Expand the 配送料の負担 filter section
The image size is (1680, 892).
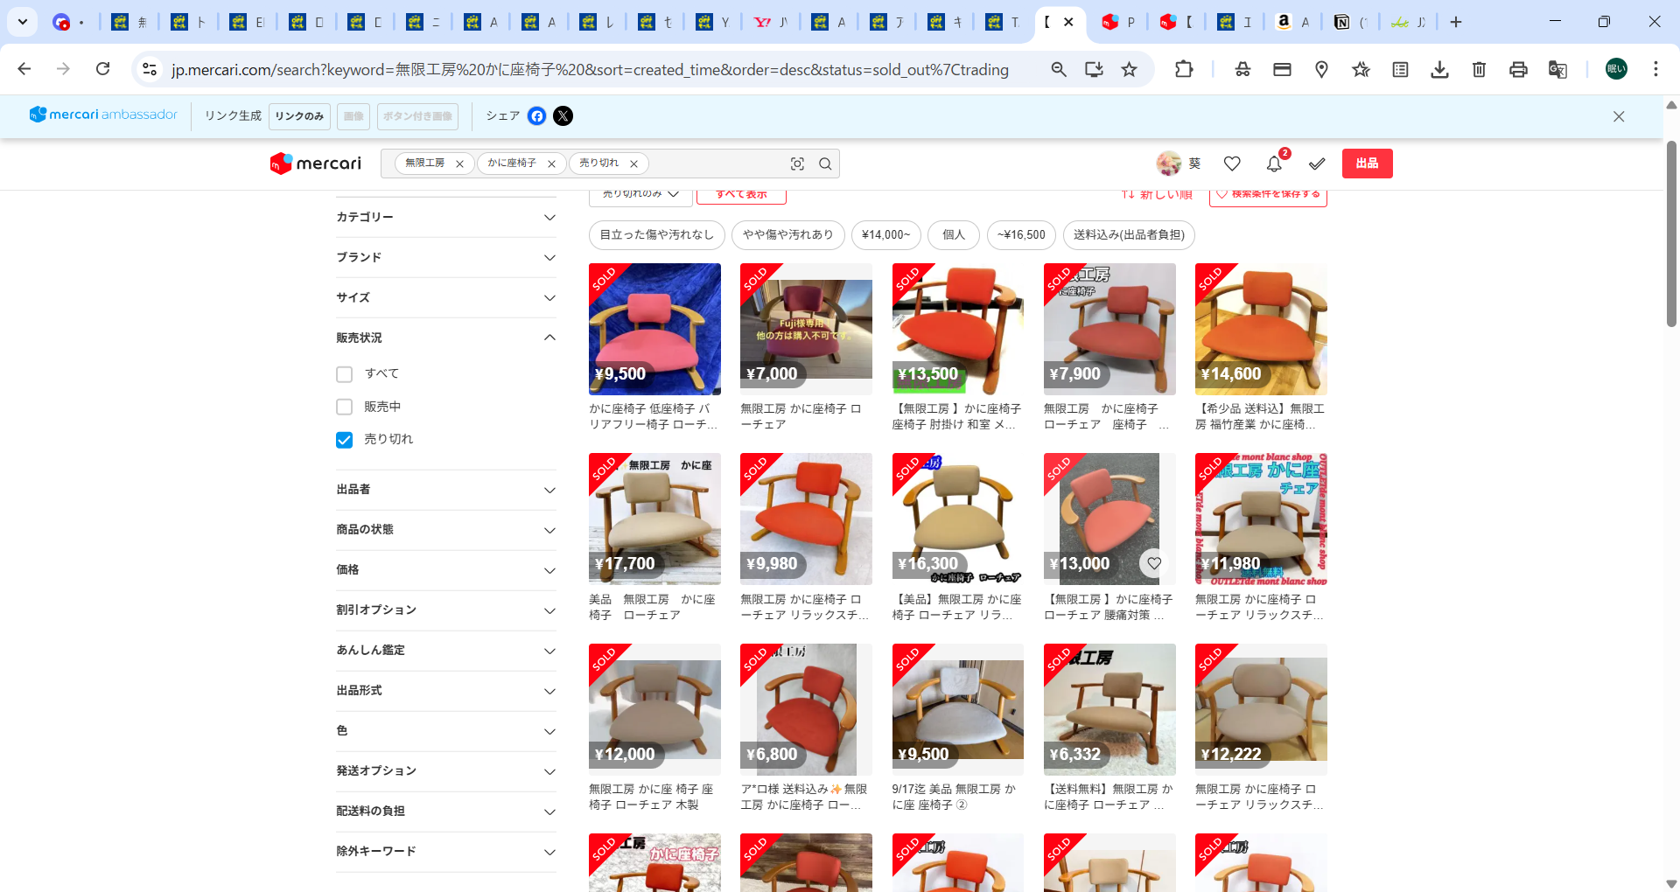(x=446, y=812)
